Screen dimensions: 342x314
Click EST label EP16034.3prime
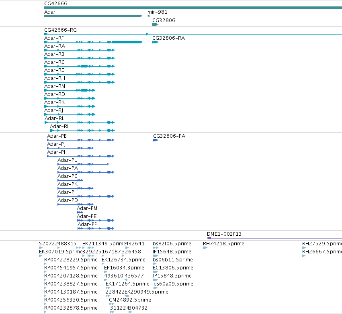pyautogui.click(x=124, y=268)
